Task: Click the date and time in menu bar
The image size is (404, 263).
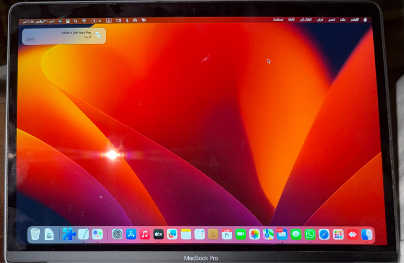Action: (39, 21)
